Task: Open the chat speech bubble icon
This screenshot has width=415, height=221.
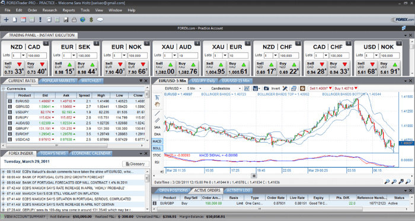Action: 100,20
